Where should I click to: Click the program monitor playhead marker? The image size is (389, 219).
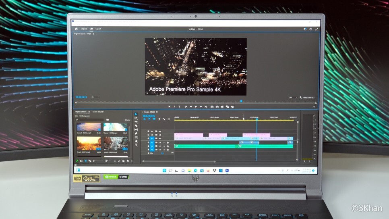click(x=241, y=101)
